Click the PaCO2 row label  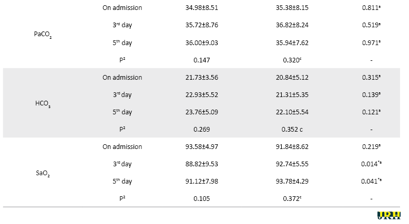[x=43, y=35]
